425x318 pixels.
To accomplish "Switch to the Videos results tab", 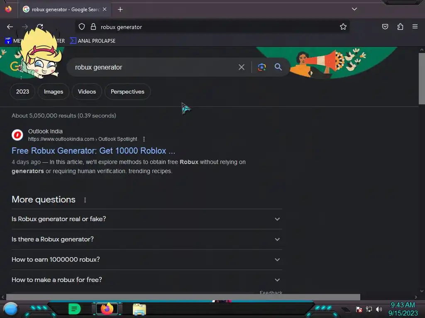I will 87,92.
